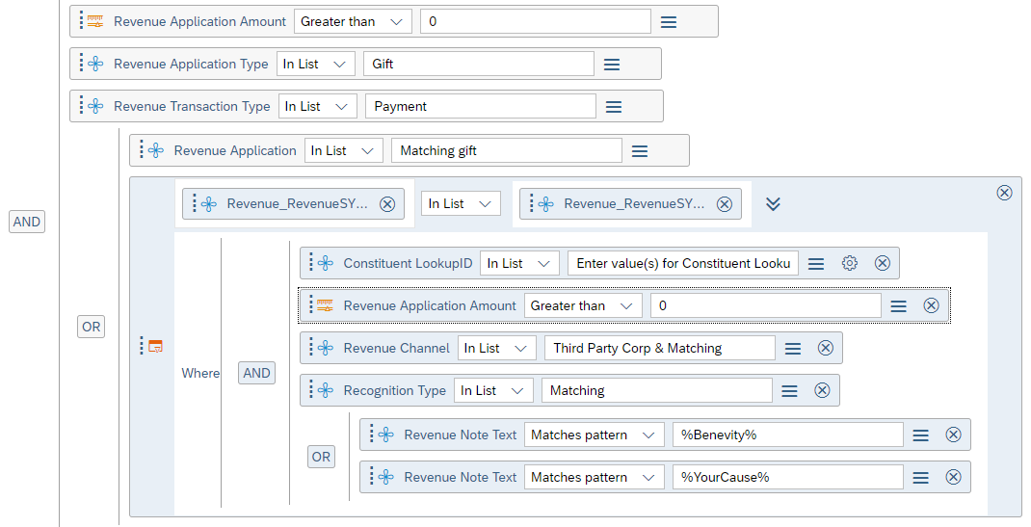
Task: Click top Revenue Application Amount value field
Action: 535,22
